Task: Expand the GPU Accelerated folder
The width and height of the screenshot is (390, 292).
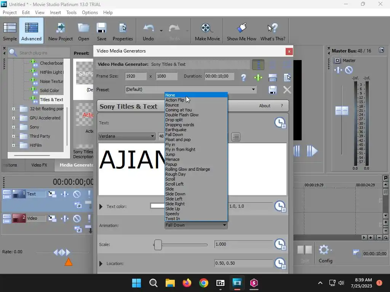Action: 13,118
